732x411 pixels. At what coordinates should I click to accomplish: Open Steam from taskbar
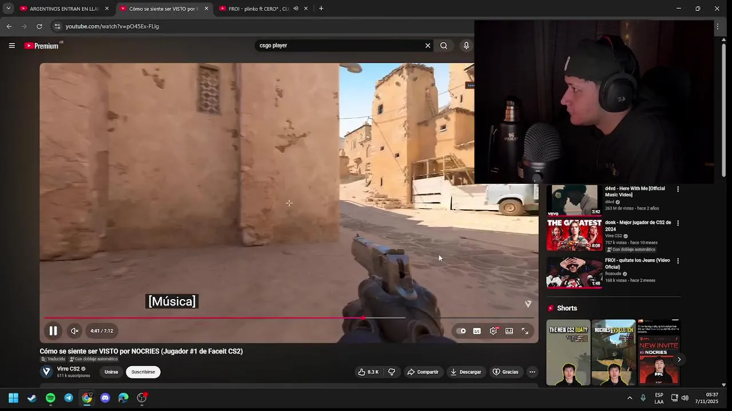[32, 398]
